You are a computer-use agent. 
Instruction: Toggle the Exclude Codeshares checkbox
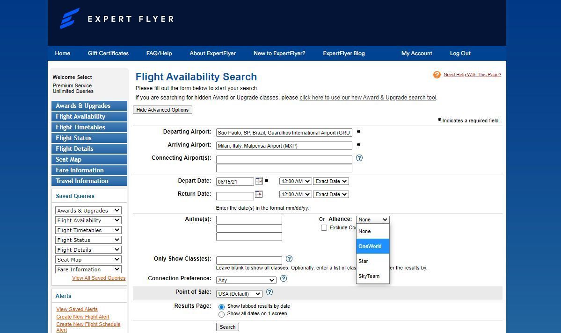click(324, 227)
